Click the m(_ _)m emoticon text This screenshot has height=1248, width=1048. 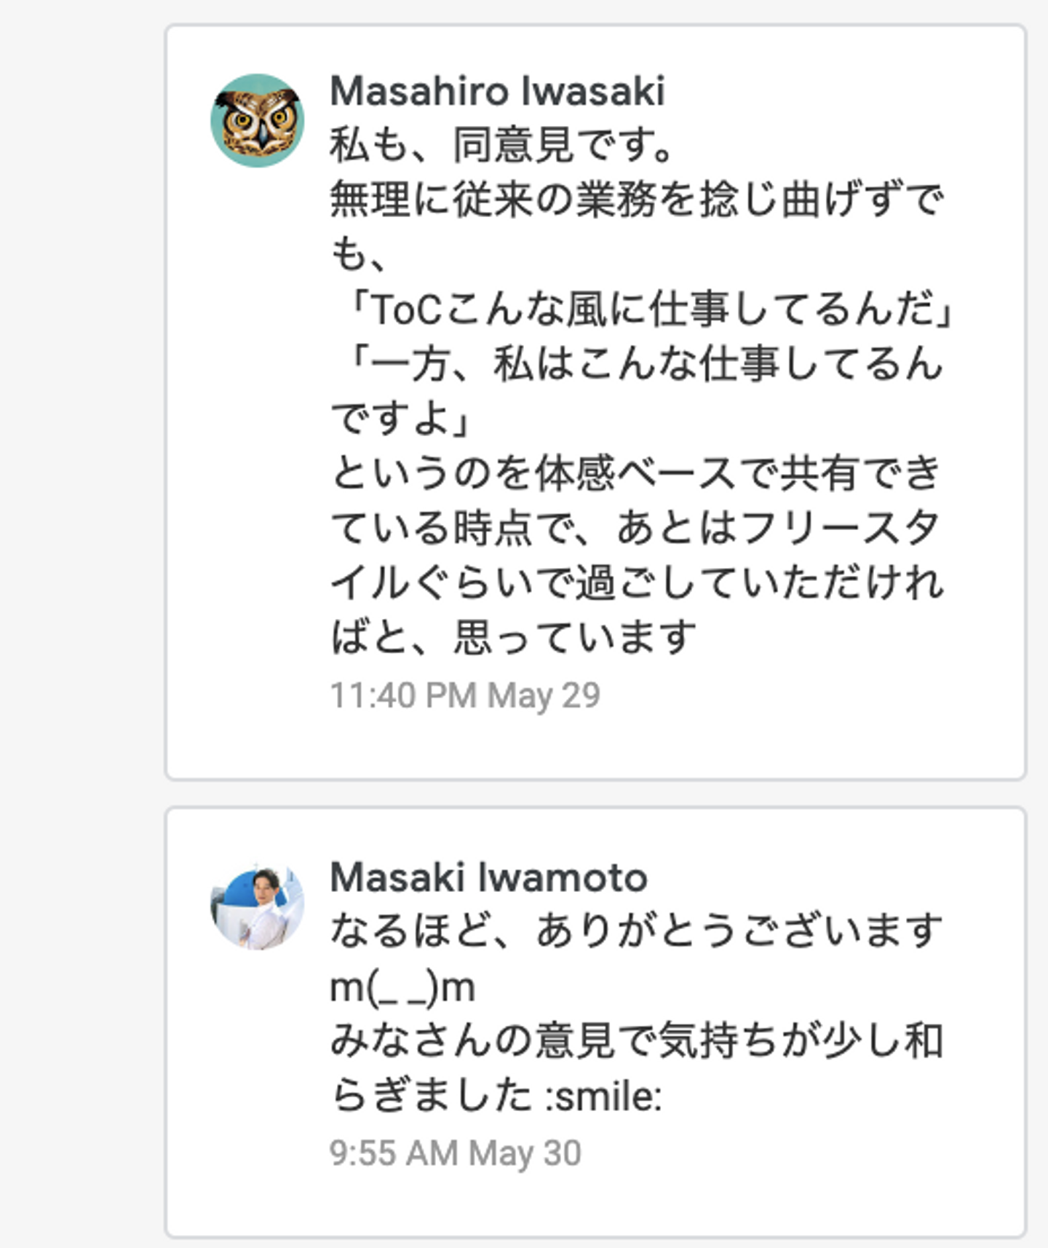[402, 987]
